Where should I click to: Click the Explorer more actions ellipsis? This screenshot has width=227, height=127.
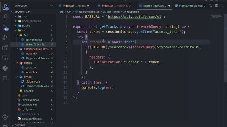[x=51, y=6]
